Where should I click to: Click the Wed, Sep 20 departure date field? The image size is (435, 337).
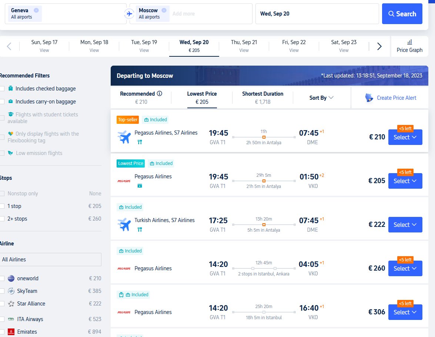pyautogui.click(x=317, y=14)
